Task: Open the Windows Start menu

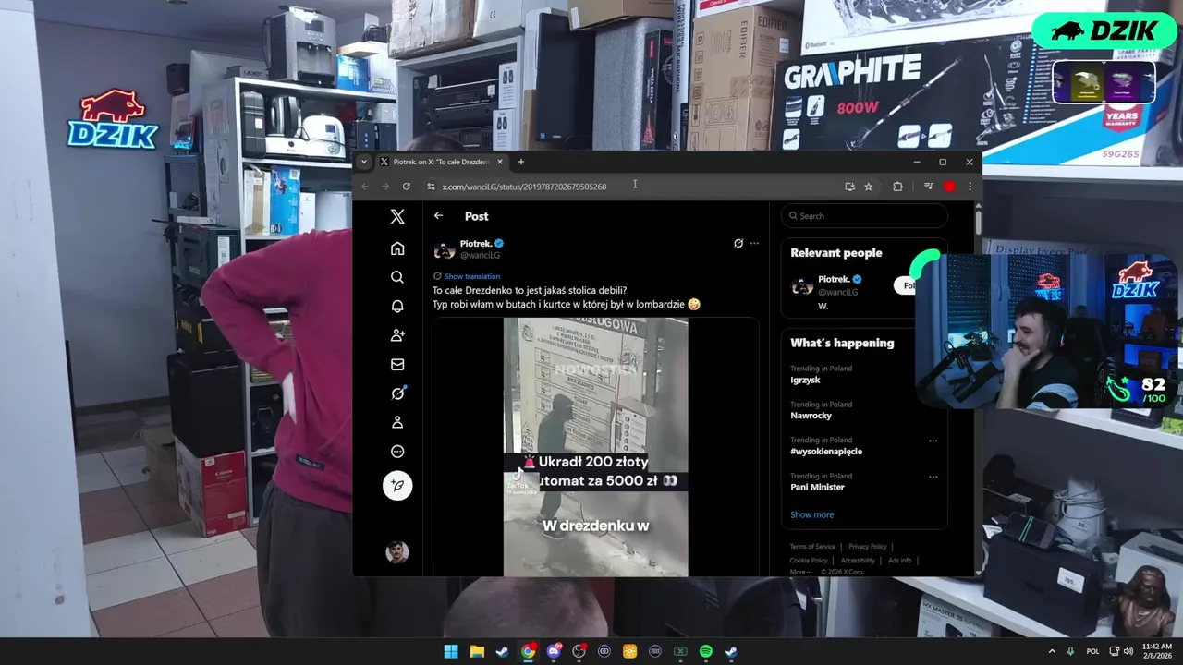Action: [451, 651]
